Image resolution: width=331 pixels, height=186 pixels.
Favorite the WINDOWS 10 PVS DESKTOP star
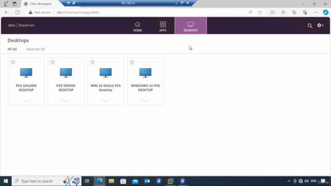pos(132,62)
